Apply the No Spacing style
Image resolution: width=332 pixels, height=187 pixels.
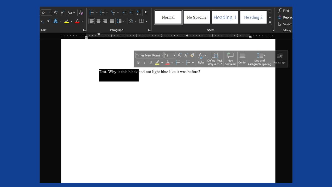pos(196,17)
